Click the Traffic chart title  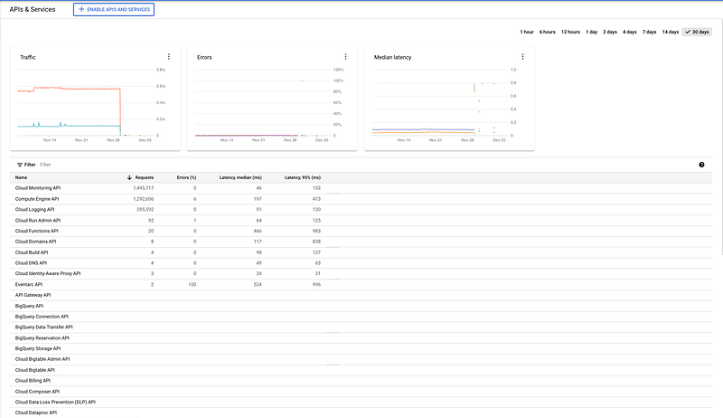(x=28, y=57)
